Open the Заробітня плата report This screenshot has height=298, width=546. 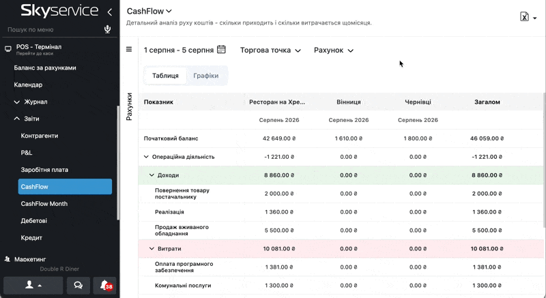[44, 170]
